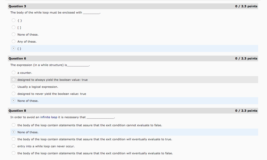Select 'exit condition cannot evaluate to false' option

click(14, 125)
